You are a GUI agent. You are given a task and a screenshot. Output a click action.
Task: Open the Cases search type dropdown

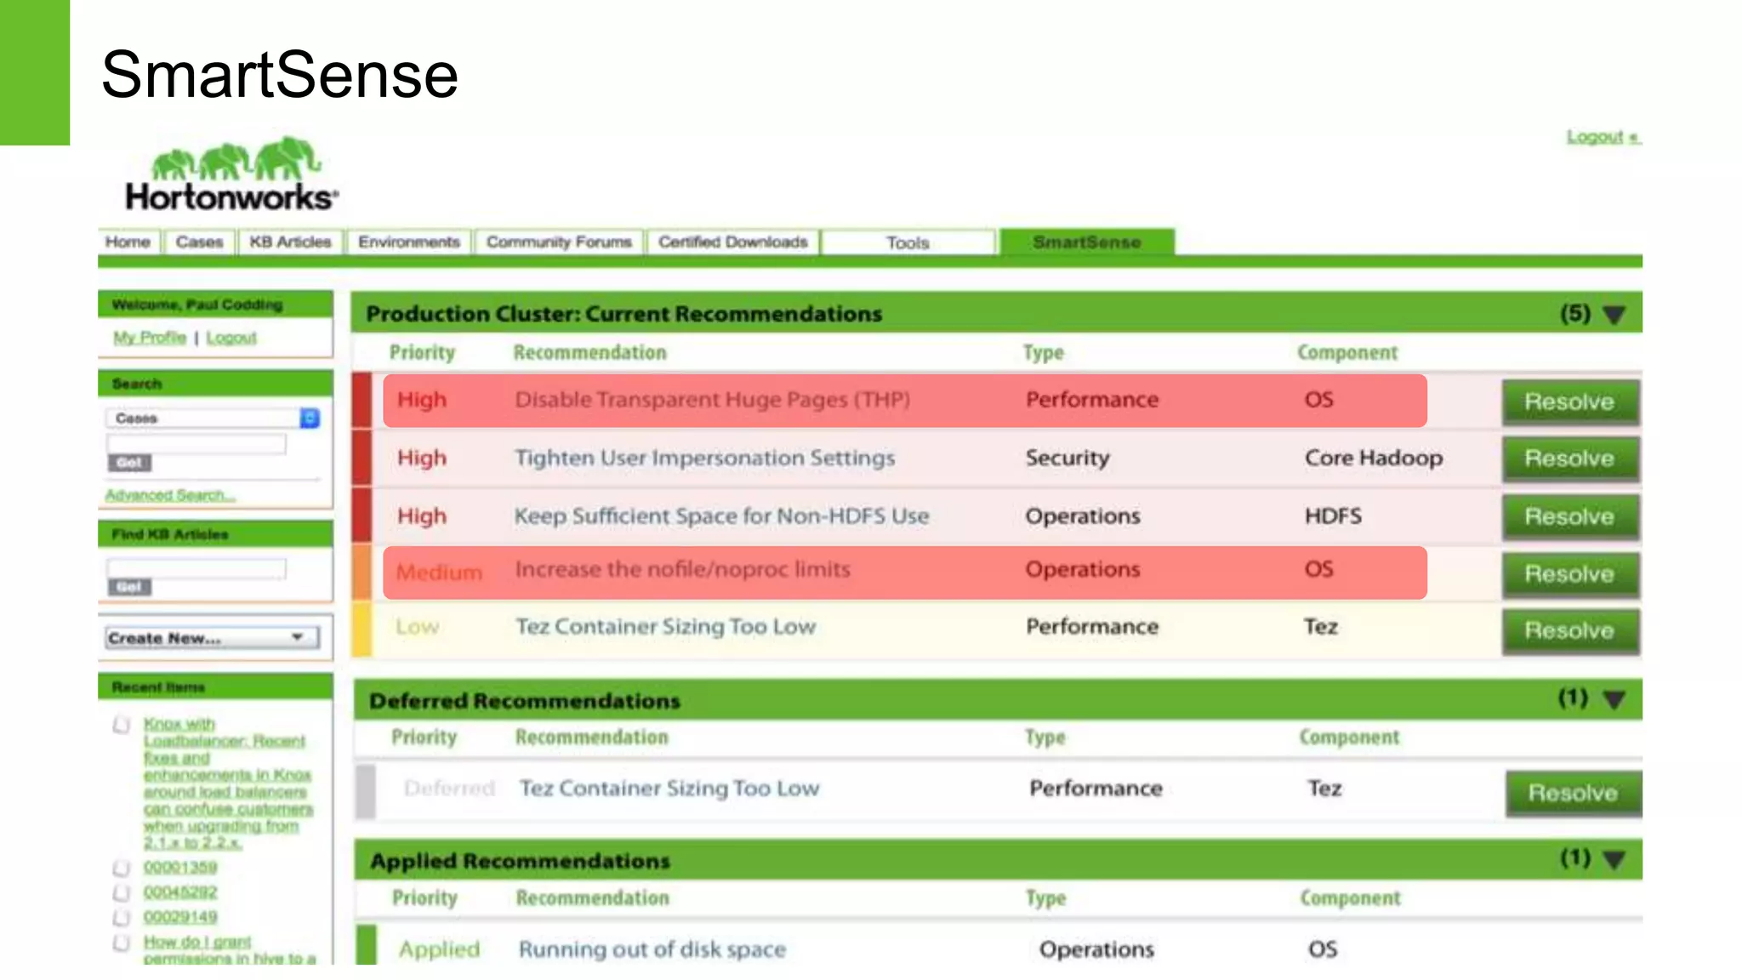point(213,418)
